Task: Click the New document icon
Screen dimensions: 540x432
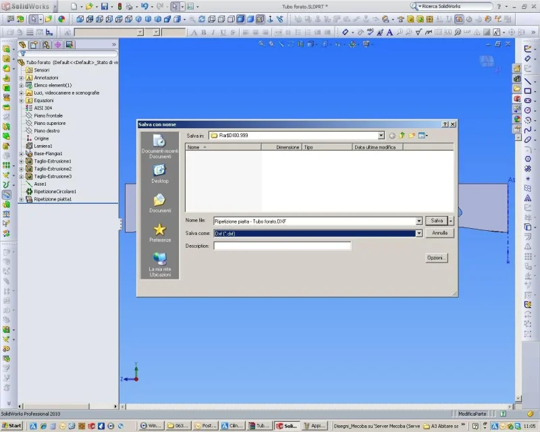Action: pyautogui.click(x=74, y=6)
